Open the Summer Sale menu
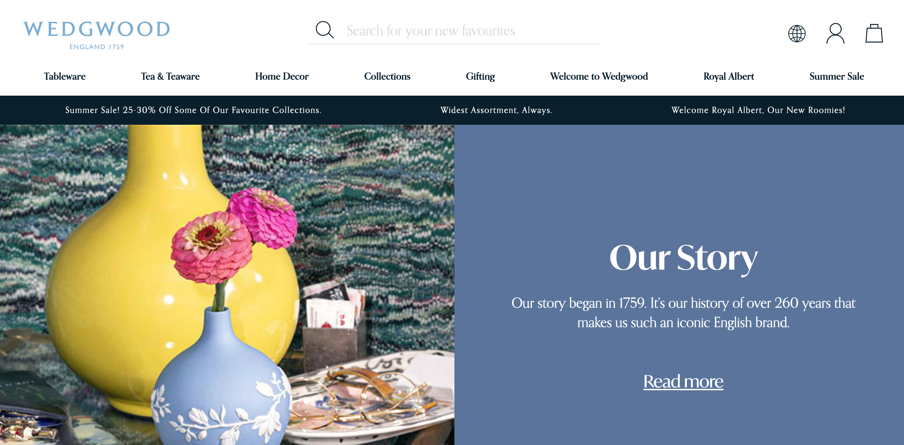904x445 pixels. 836,76
